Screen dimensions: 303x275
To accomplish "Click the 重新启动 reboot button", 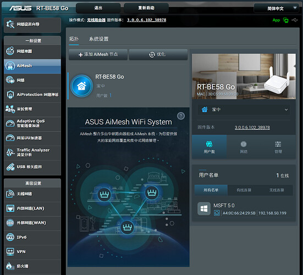I will (146, 8).
